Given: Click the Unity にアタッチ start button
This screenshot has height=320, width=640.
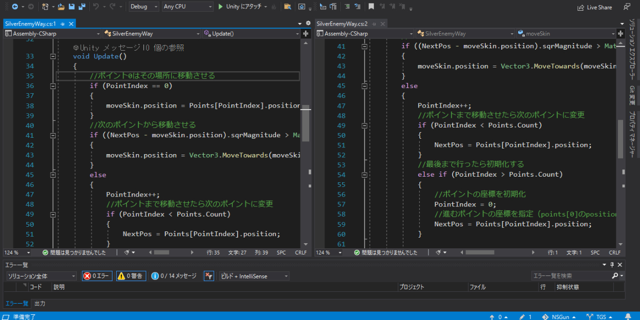Looking at the screenshot, I should (x=240, y=7).
